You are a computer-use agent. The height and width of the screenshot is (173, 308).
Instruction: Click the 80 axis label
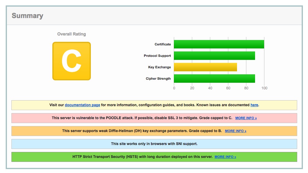point(246,88)
